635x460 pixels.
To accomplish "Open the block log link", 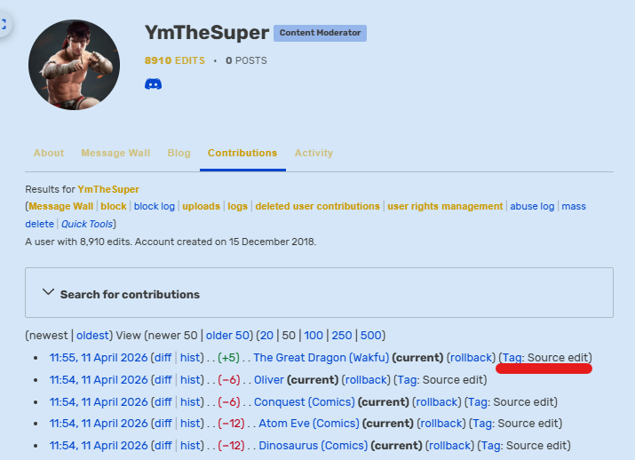I will pos(155,207).
